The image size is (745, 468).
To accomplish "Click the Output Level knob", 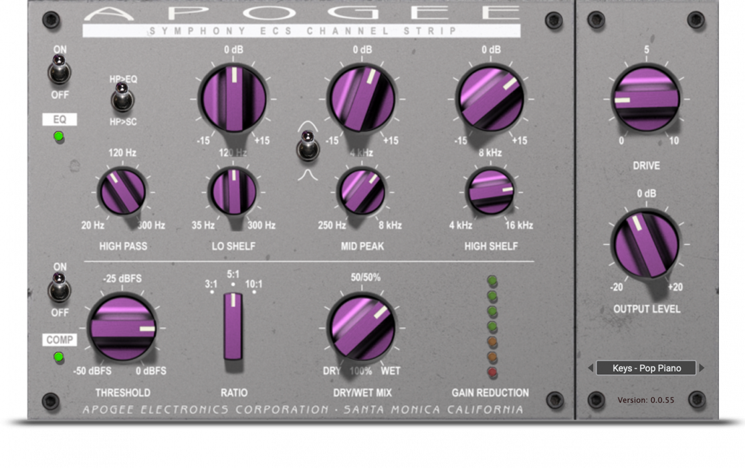I will click(646, 244).
